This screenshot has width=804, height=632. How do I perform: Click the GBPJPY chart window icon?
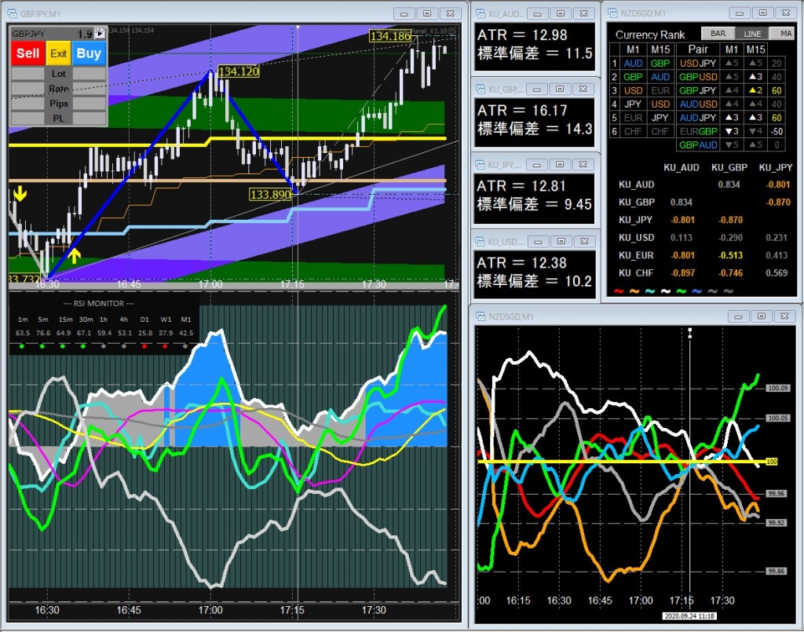[x=13, y=13]
